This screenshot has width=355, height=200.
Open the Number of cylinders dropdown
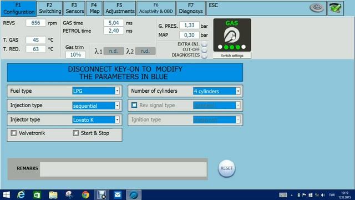(238, 91)
